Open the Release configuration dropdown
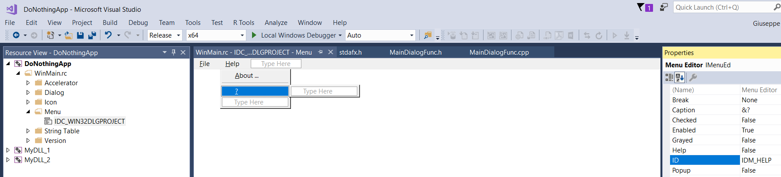This screenshot has height=177, width=781. tap(178, 35)
